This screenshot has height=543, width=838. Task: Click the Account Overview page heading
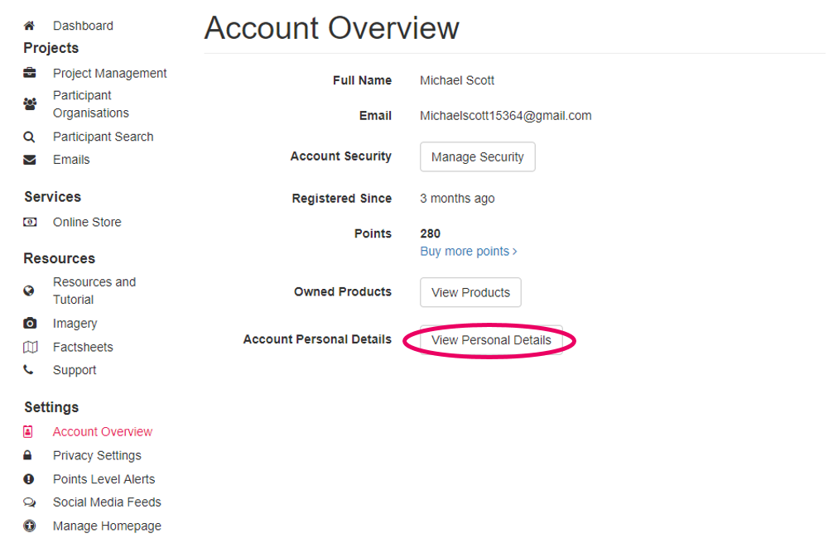coord(332,28)
